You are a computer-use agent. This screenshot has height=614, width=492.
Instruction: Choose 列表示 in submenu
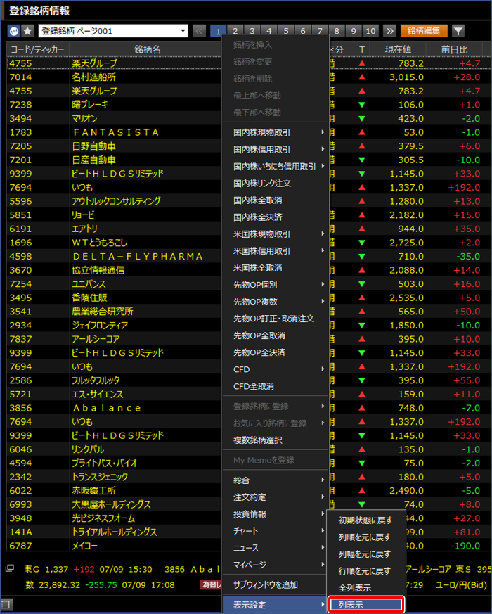pyautogui.click(x=366, y=605)
